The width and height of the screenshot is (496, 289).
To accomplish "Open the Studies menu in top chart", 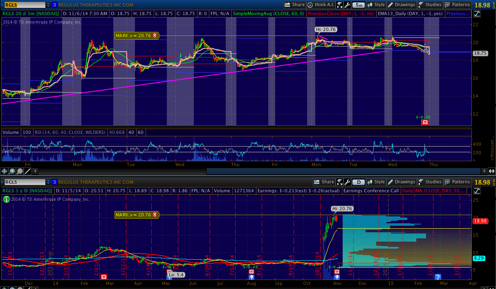I will click(429, 5).
